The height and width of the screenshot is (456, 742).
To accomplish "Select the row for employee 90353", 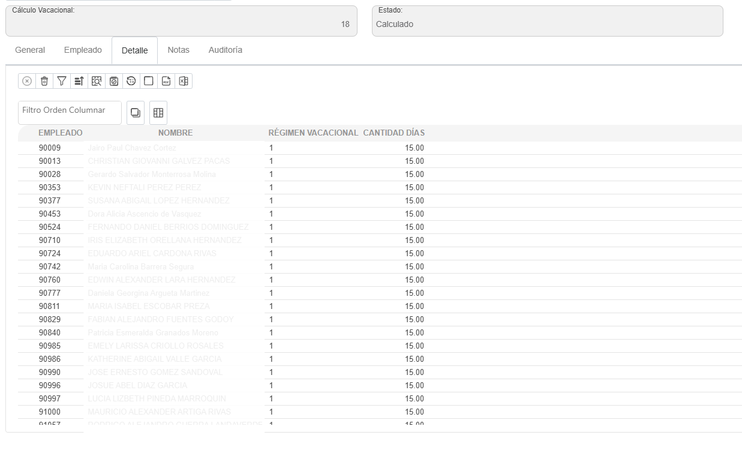I will coord(50,188).
